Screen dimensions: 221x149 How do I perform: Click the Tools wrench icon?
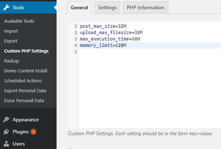pyautogui.click(x=6, y=7)
